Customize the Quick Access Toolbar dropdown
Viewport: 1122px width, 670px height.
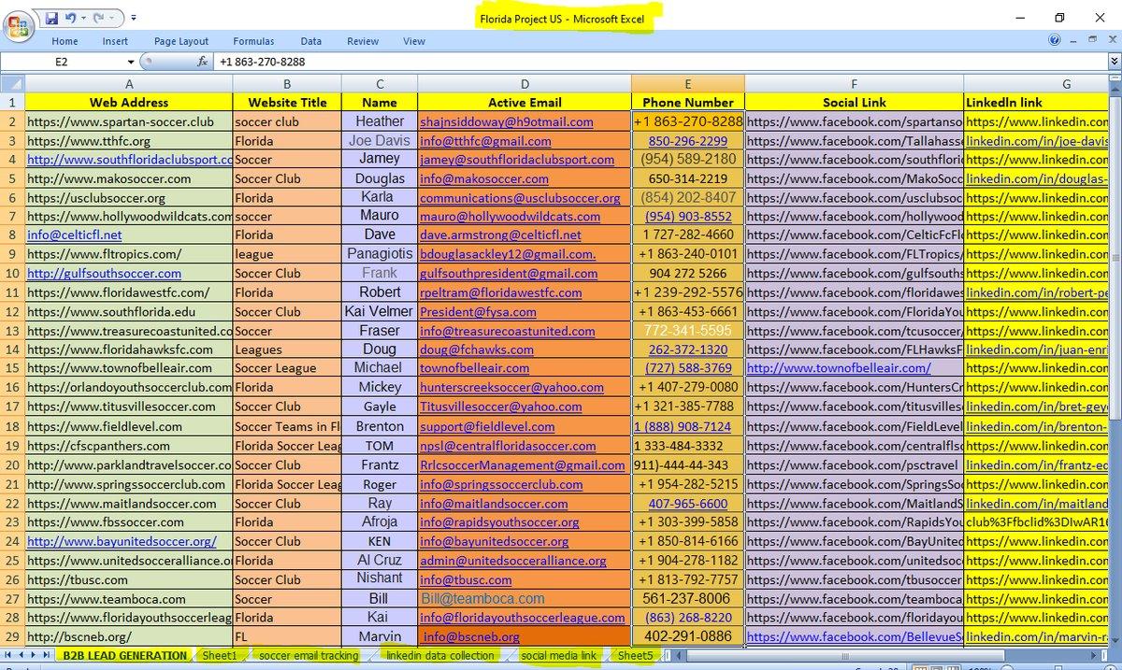pyautogui.click(x=133, y=17)
